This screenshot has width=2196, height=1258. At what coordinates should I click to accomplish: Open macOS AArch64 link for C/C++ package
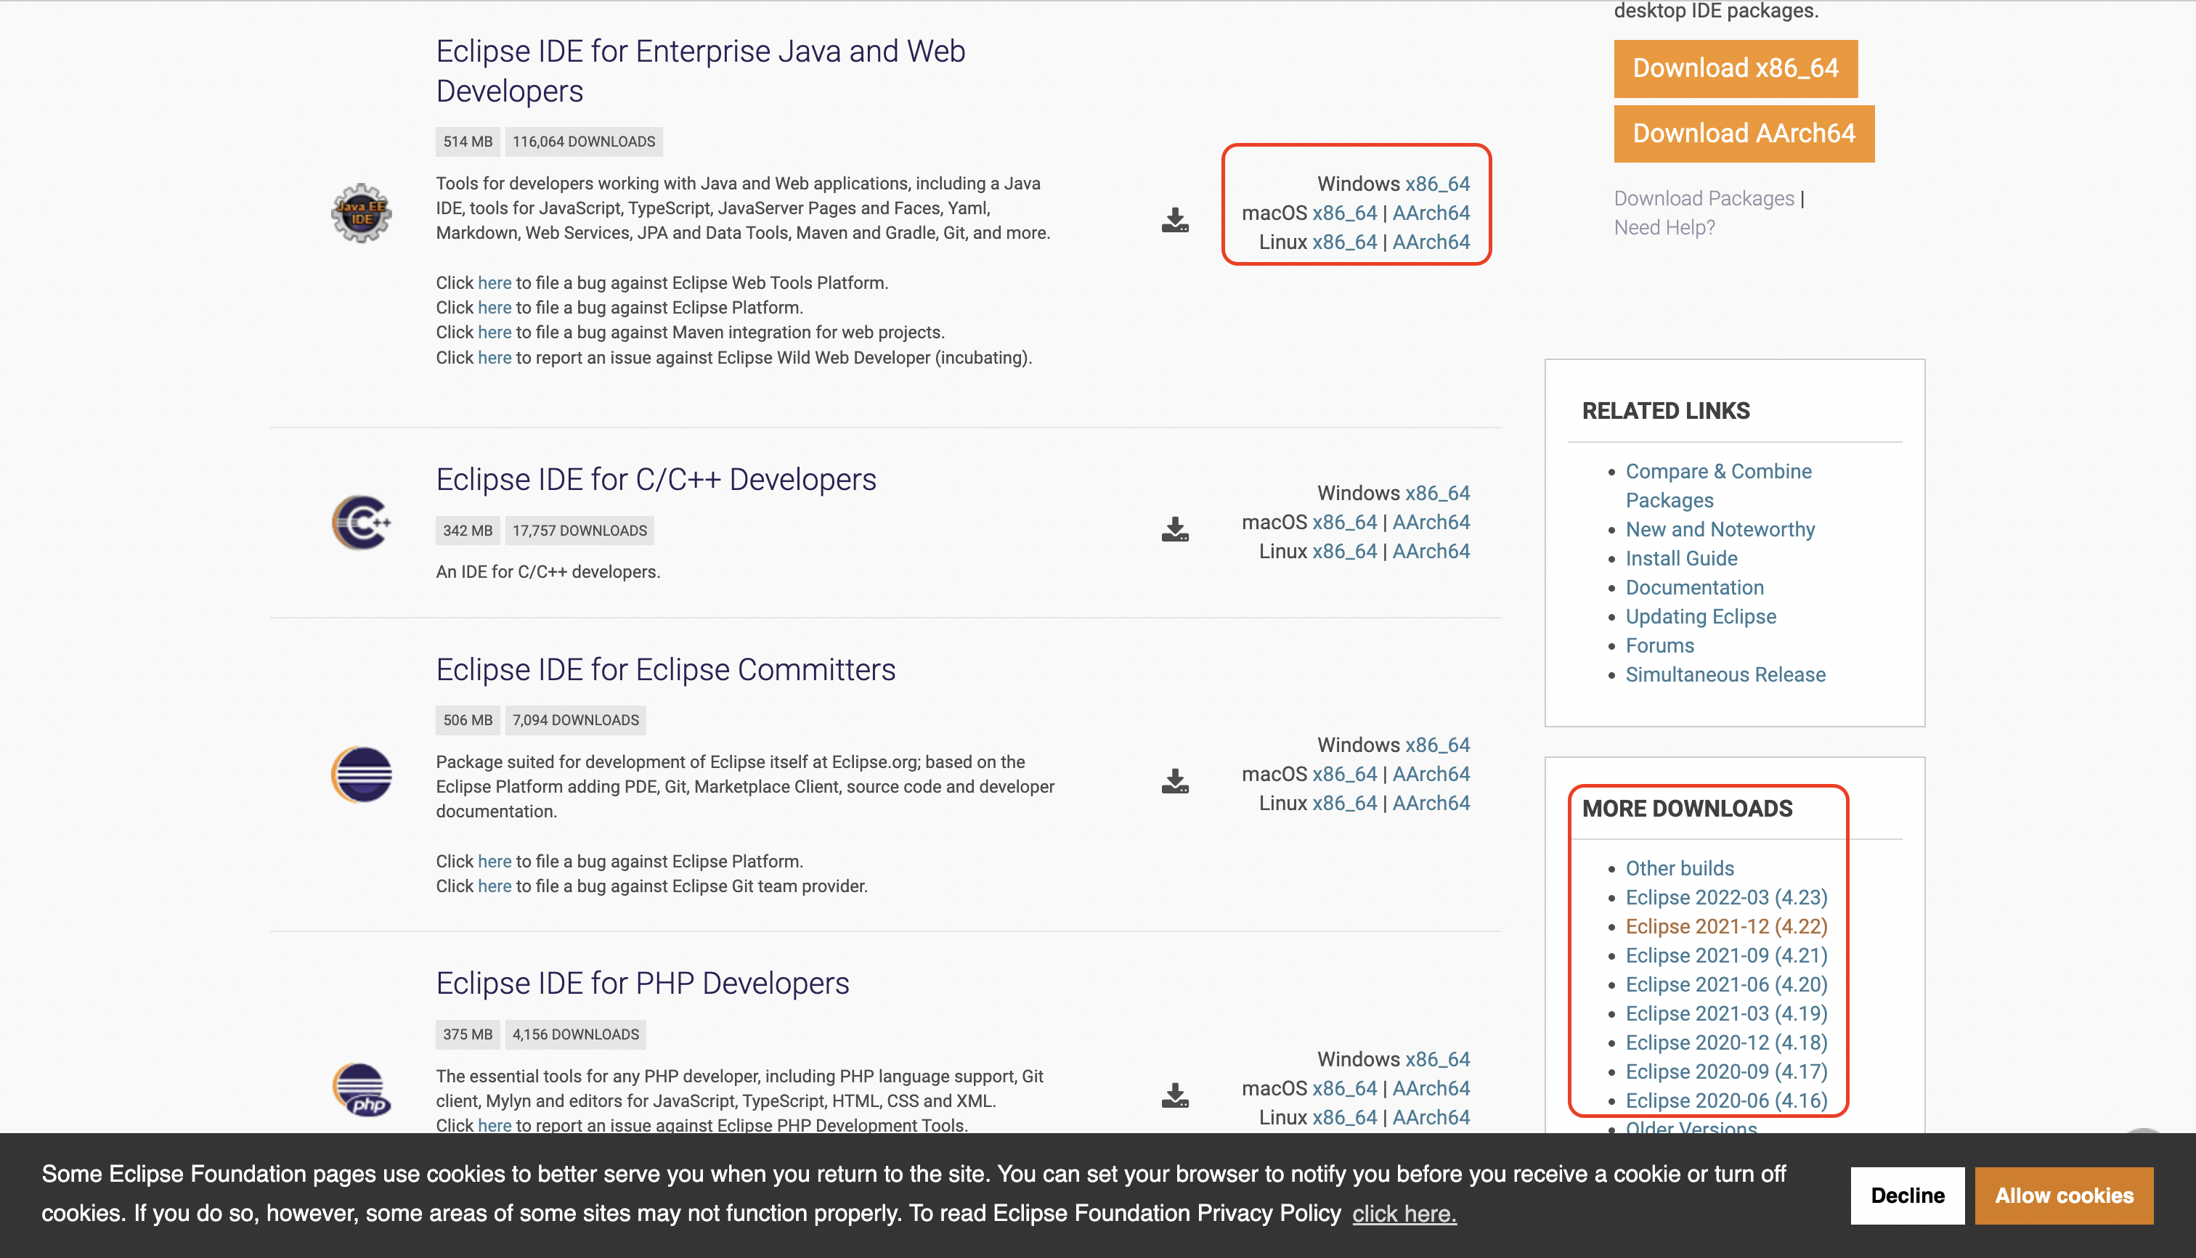point(1431,522)
